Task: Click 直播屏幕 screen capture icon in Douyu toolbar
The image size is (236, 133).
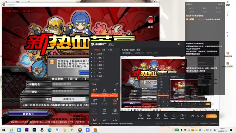Action: pyautogui.click(x=141, y=116)
